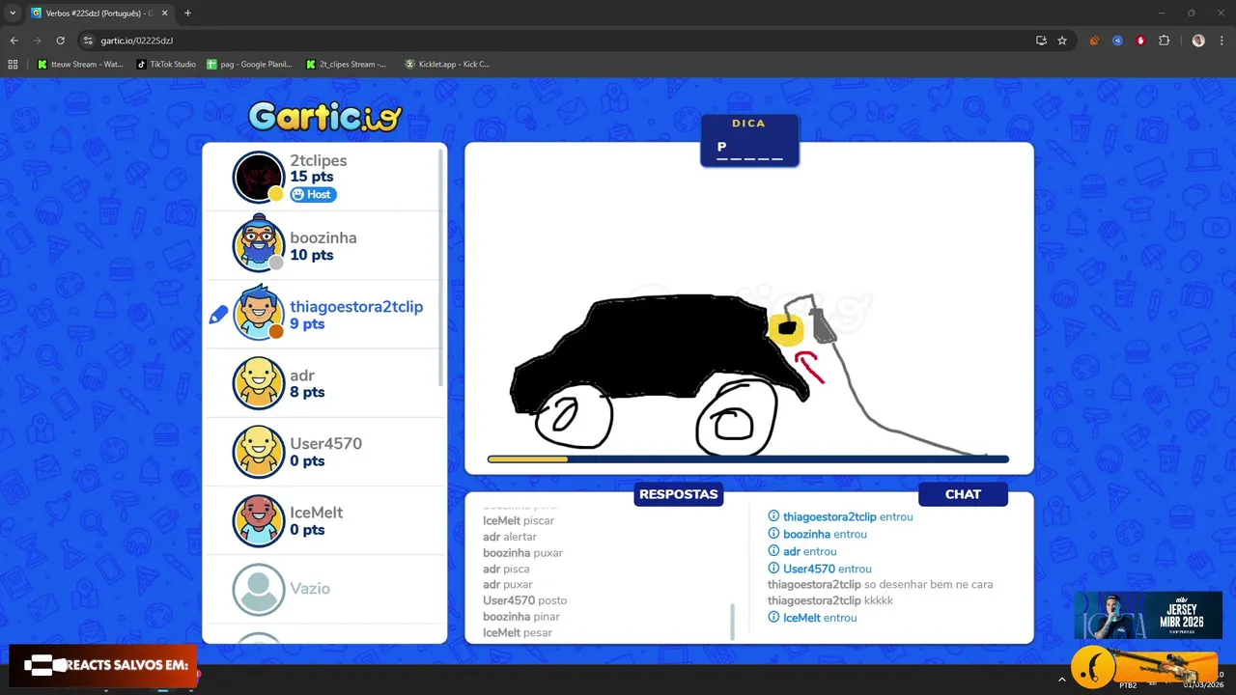Open a new browser tab
The height and width of the screenshot is (695, 1236).
coord(187,14)
